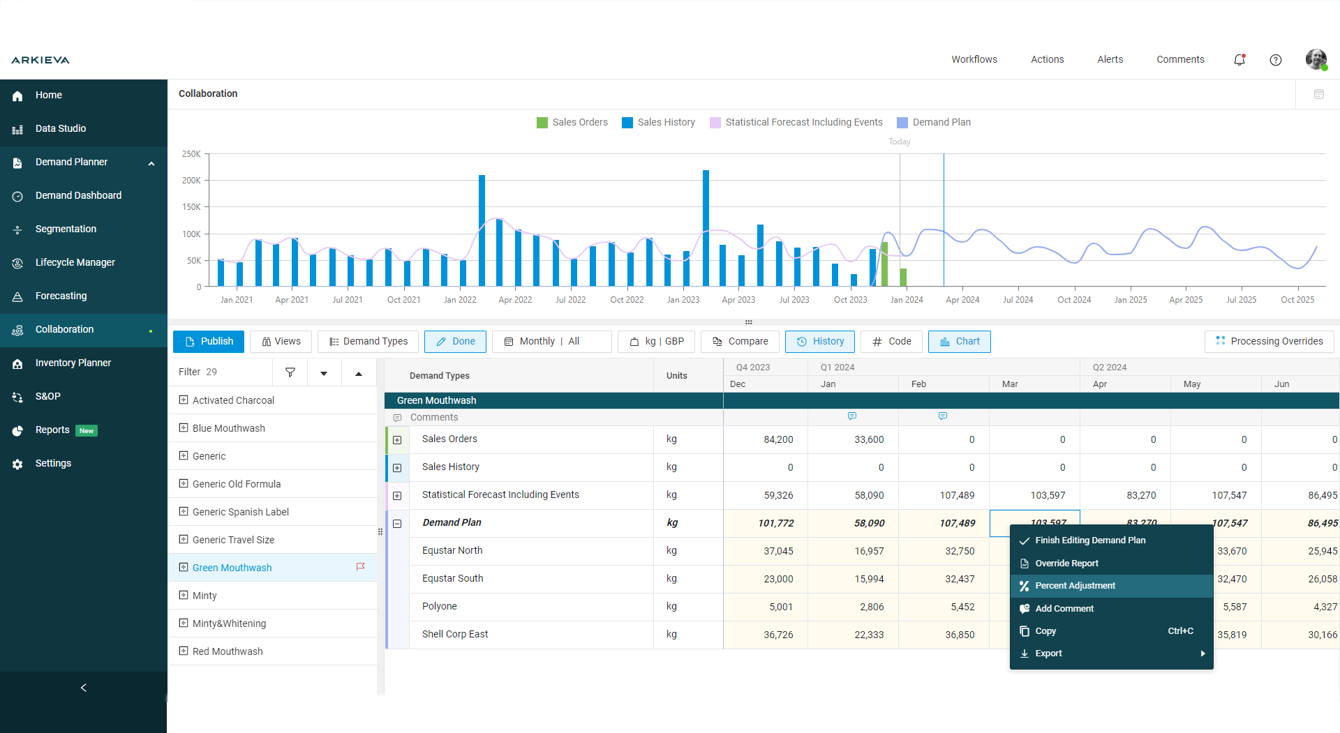Collapse the Demand Plan row using the minus icon
This screenshot has height=733, width=1340.
pos(397,524)
